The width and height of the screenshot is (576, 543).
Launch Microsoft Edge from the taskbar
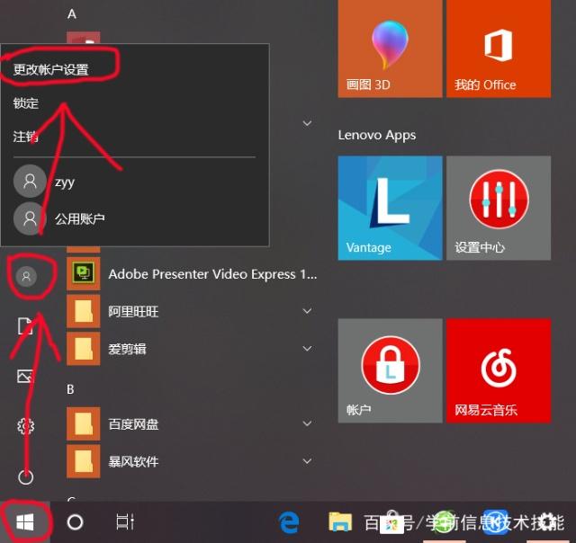(x=289, y=522)
